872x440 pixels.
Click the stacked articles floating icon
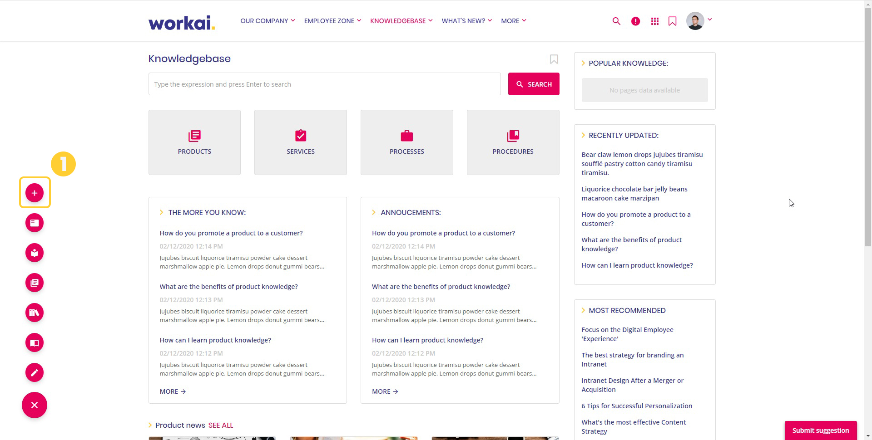click(x=35, y=283)
